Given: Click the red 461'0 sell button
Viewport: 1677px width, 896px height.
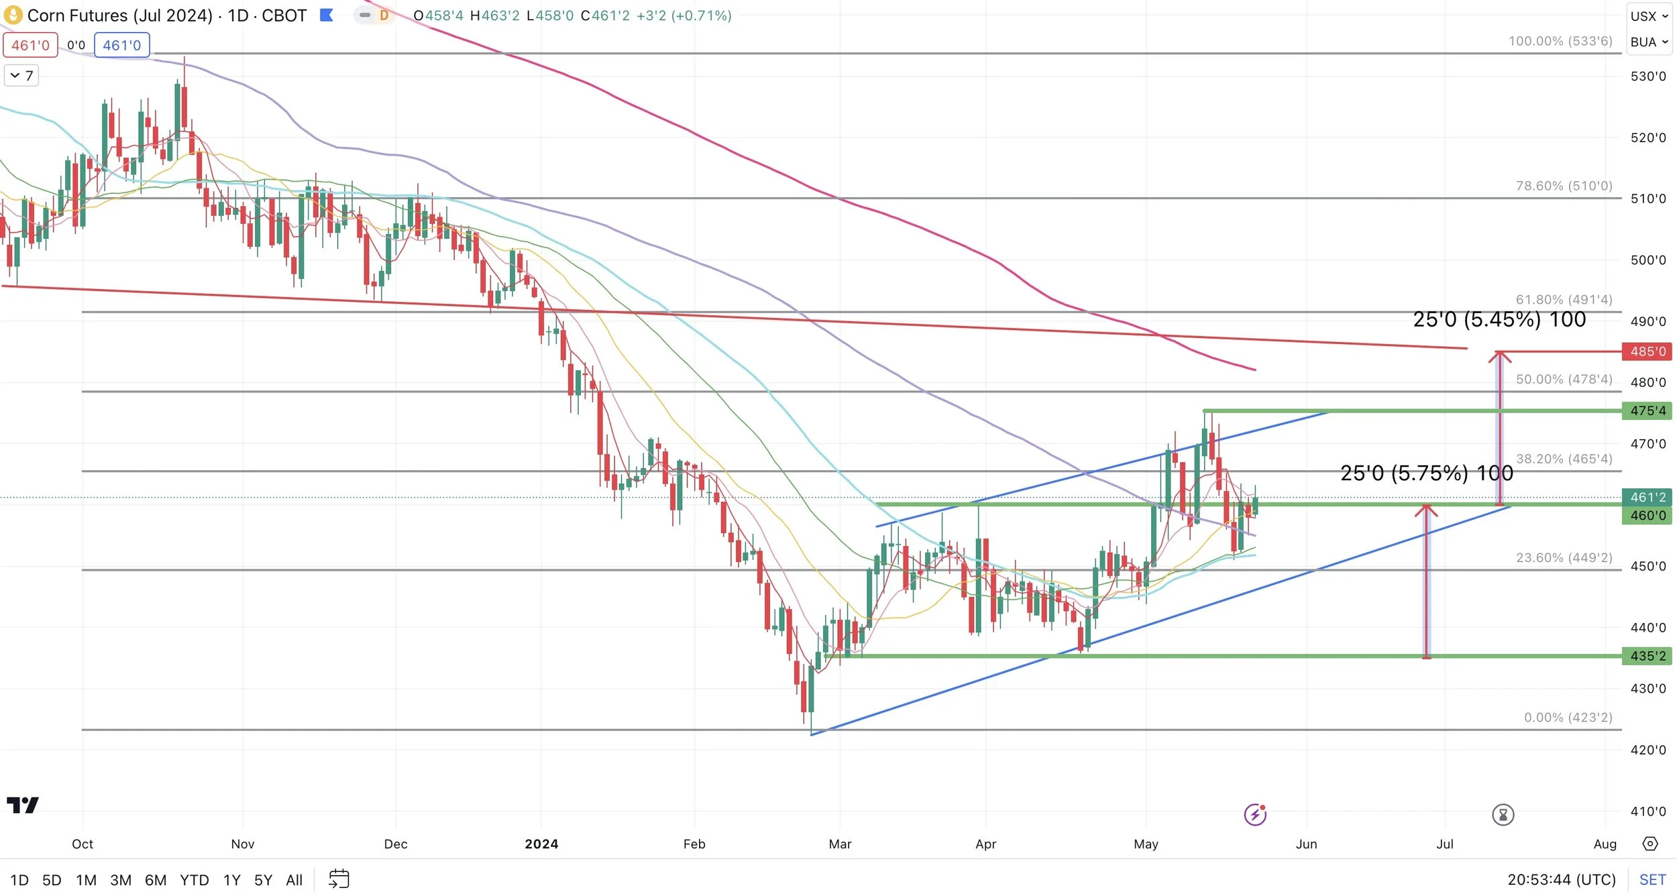Looking at the screenshot, I should [30, 45].
